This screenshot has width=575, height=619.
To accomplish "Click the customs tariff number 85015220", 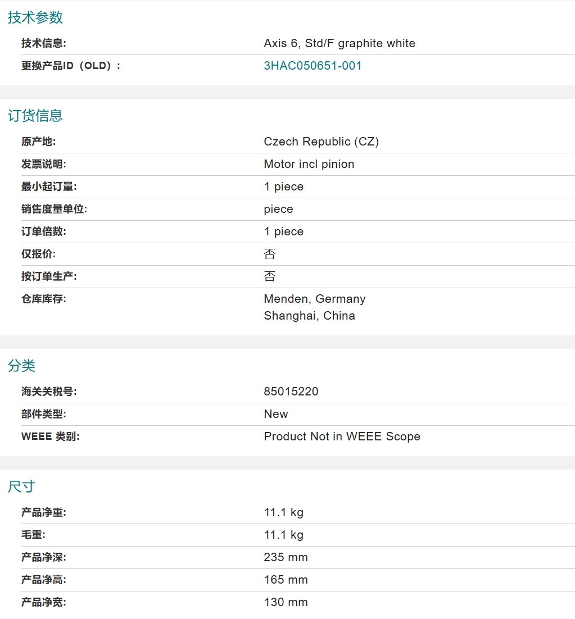I will (x=291, y=391).
